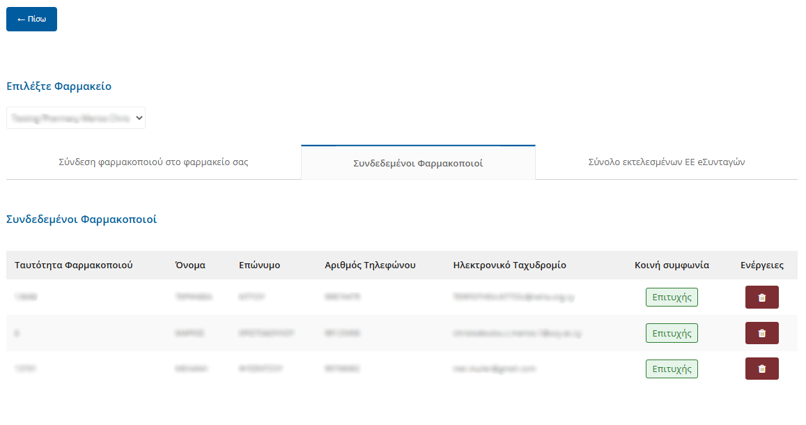Open the pharmacy selection dropdown

[76, 118]
